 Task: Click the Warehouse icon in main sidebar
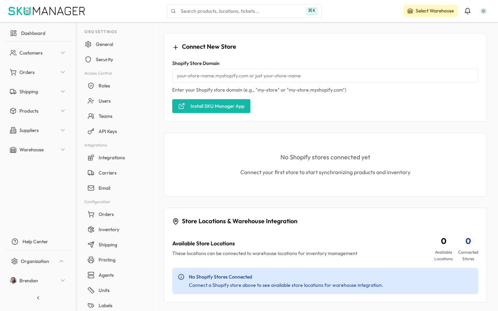13,150
